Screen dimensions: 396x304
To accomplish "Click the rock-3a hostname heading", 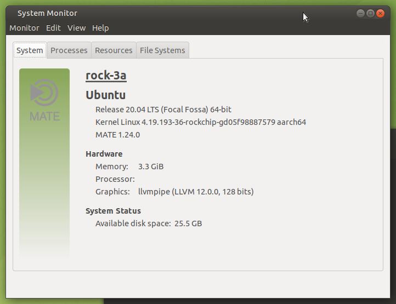I will tap(106, 76).
